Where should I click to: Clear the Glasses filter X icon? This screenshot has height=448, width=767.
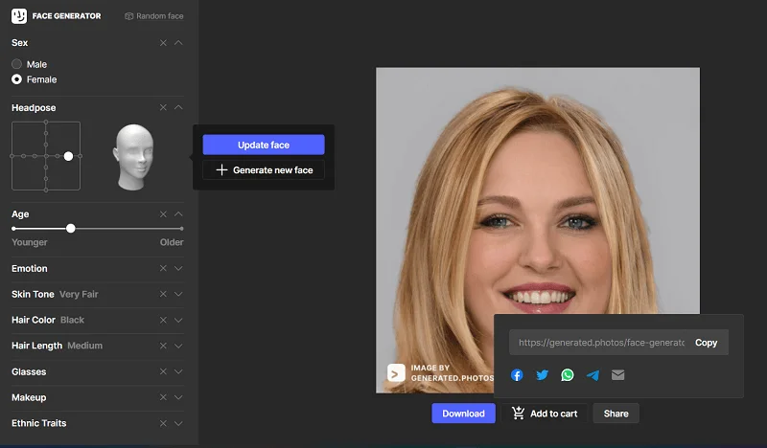click(x=163, y=371)
